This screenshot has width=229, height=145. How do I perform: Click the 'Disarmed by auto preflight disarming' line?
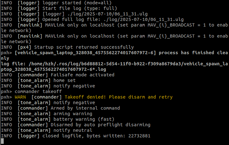[x=76, y=125]
